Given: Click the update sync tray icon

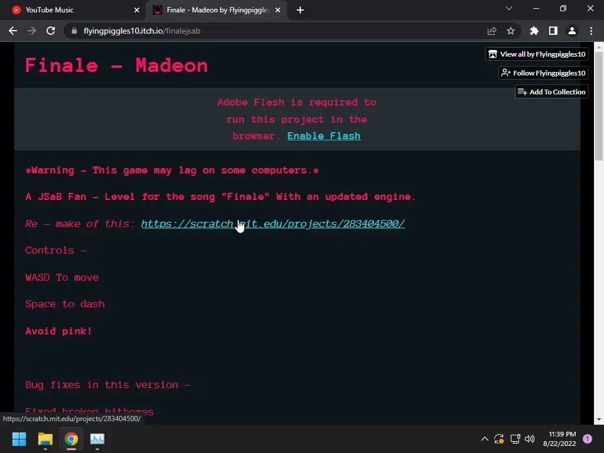Looking at the screenshot, I should pyautogui.click(x=499, y=439).
